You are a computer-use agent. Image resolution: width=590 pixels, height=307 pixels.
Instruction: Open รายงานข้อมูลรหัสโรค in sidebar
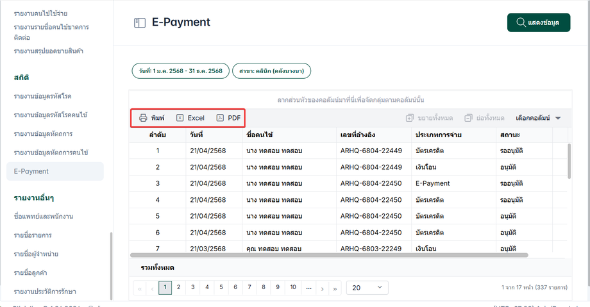(x=42, y=96)
